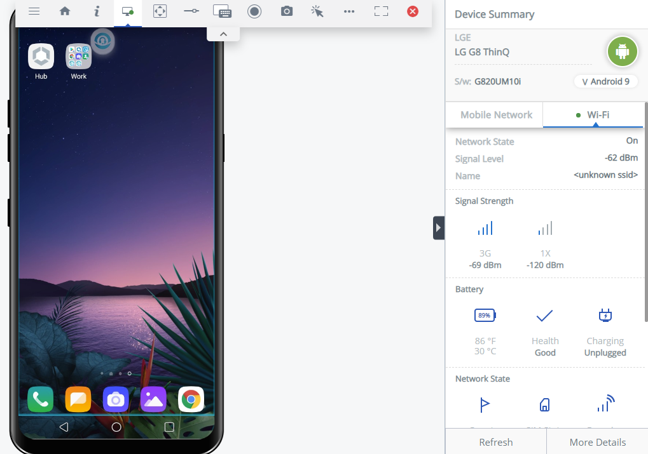648x454 pixels.
Task: Click the home icon in toolbar
Action: click(x=65, y=11)
